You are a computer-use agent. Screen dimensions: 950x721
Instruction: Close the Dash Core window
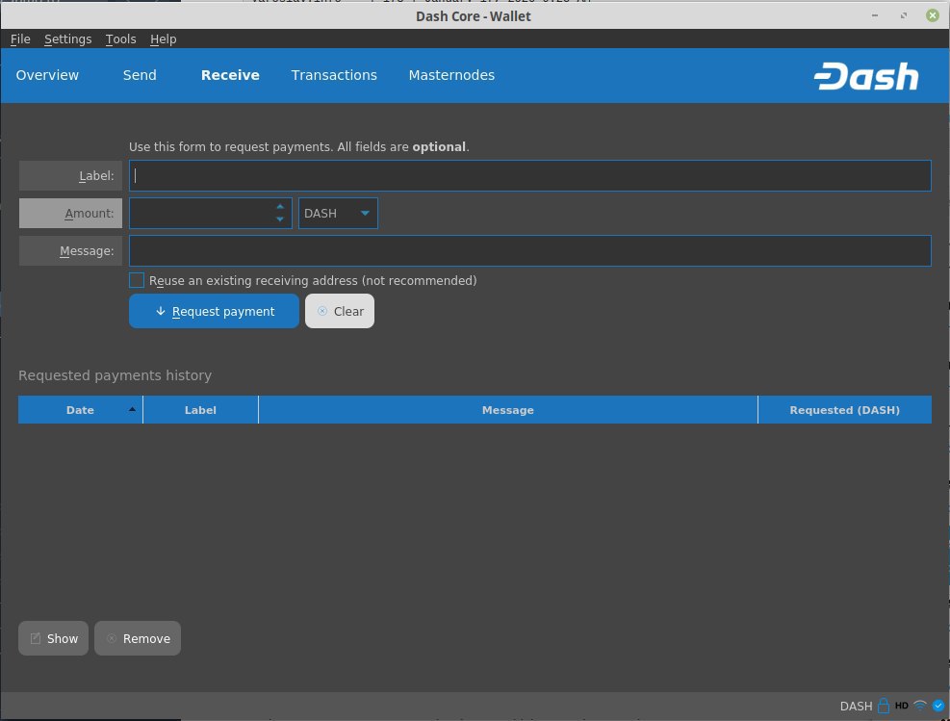933,15
